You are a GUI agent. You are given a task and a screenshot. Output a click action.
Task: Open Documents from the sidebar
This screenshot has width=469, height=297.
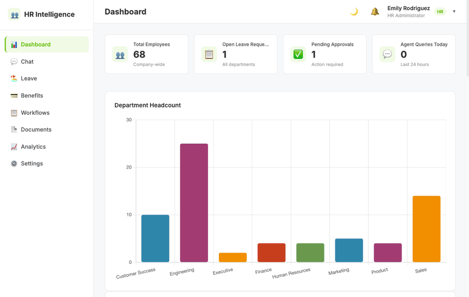click(x=47, y=130)
